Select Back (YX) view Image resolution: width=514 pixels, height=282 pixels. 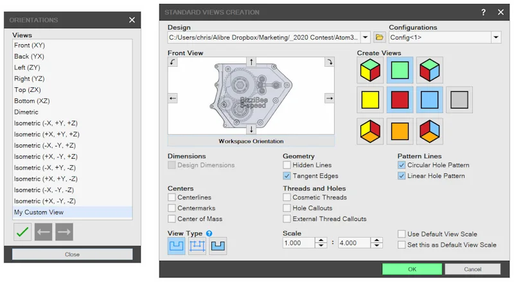point(73,57)
